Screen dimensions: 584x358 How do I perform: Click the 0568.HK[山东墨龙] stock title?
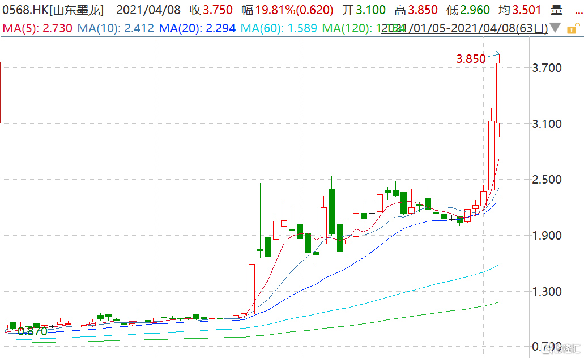tap(52, 10)
